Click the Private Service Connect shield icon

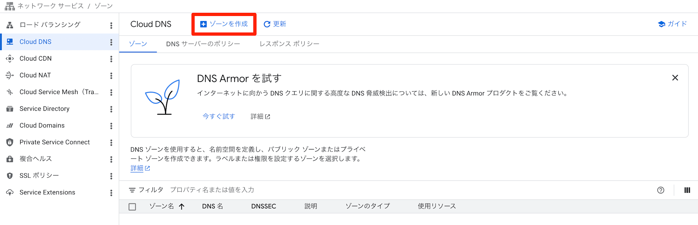coord(10,142)
